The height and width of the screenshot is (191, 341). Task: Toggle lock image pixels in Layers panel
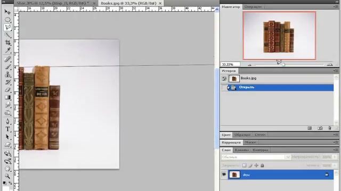tap(250, 166)
